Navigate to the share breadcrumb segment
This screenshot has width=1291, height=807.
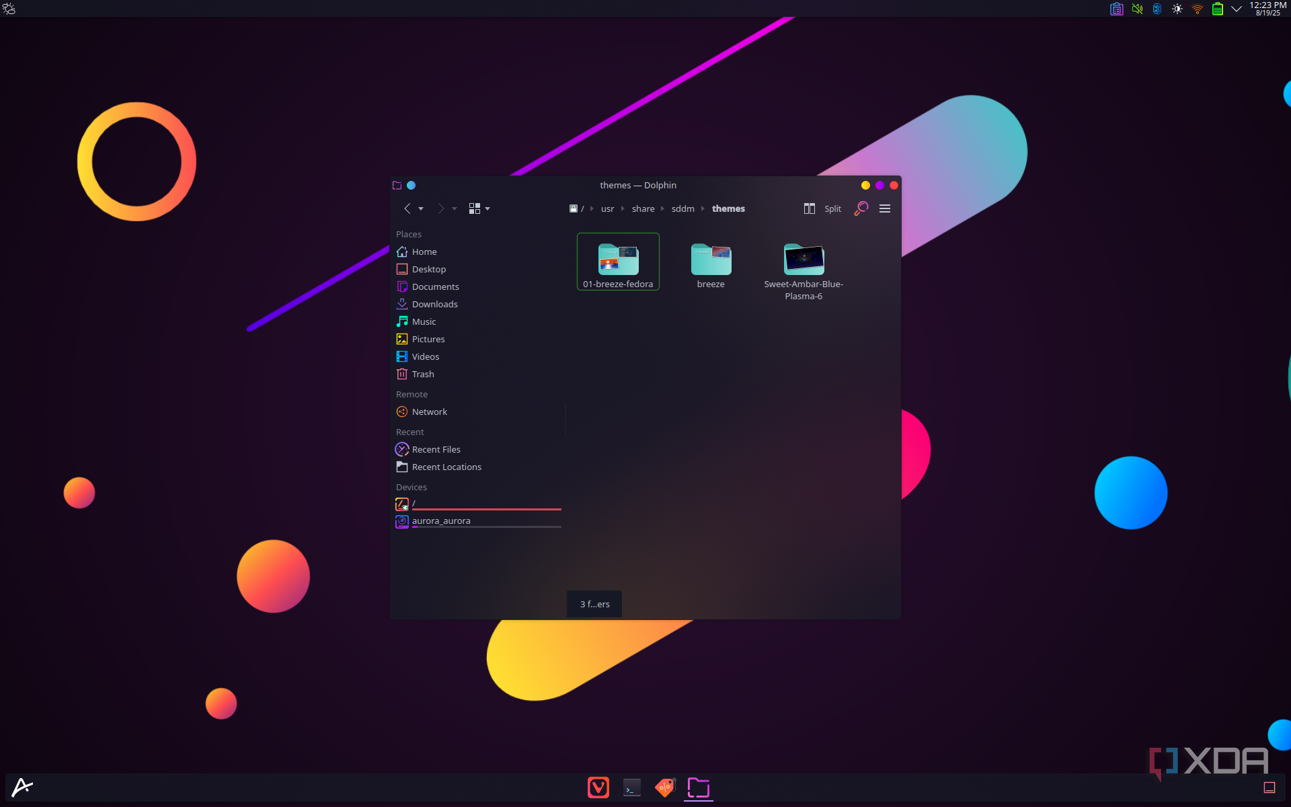coord(643,208)
